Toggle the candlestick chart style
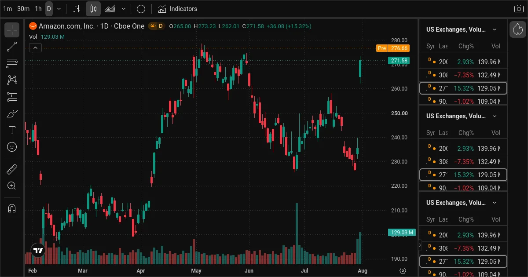The height and width of the screenshot is (277, 528). click(x=93, y=9)
